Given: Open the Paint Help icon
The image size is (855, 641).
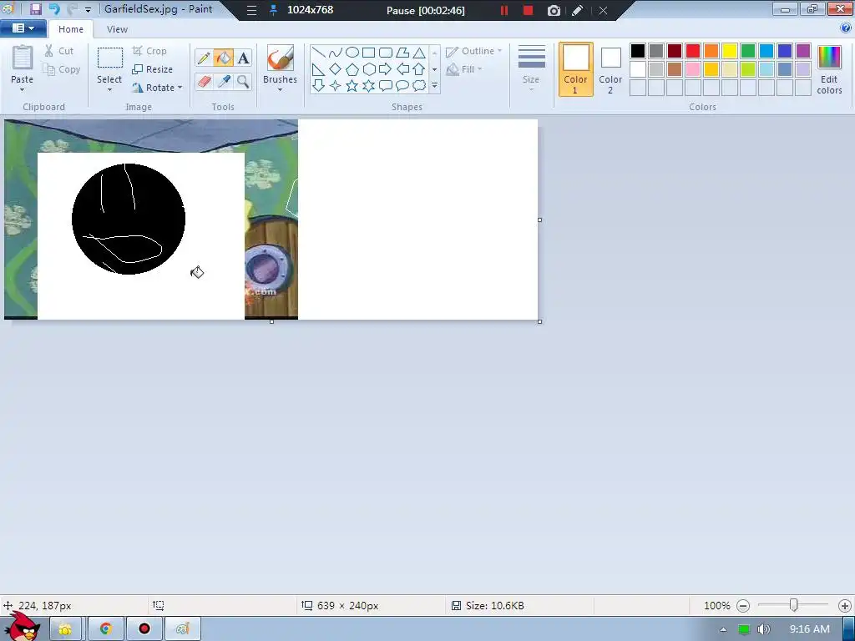Looking at the screenshot, I should click(x=846, y=28).
